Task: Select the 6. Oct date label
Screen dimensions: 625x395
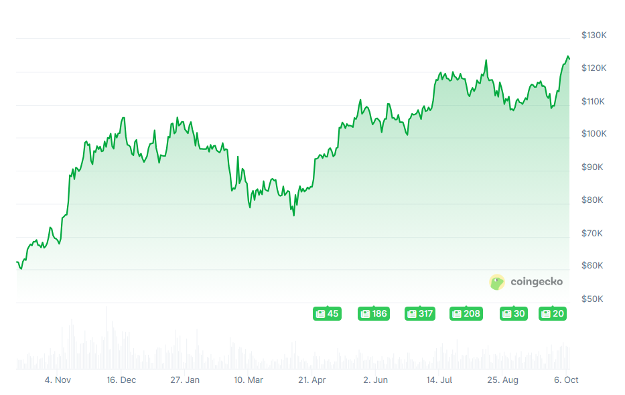Action: point(566,380)
